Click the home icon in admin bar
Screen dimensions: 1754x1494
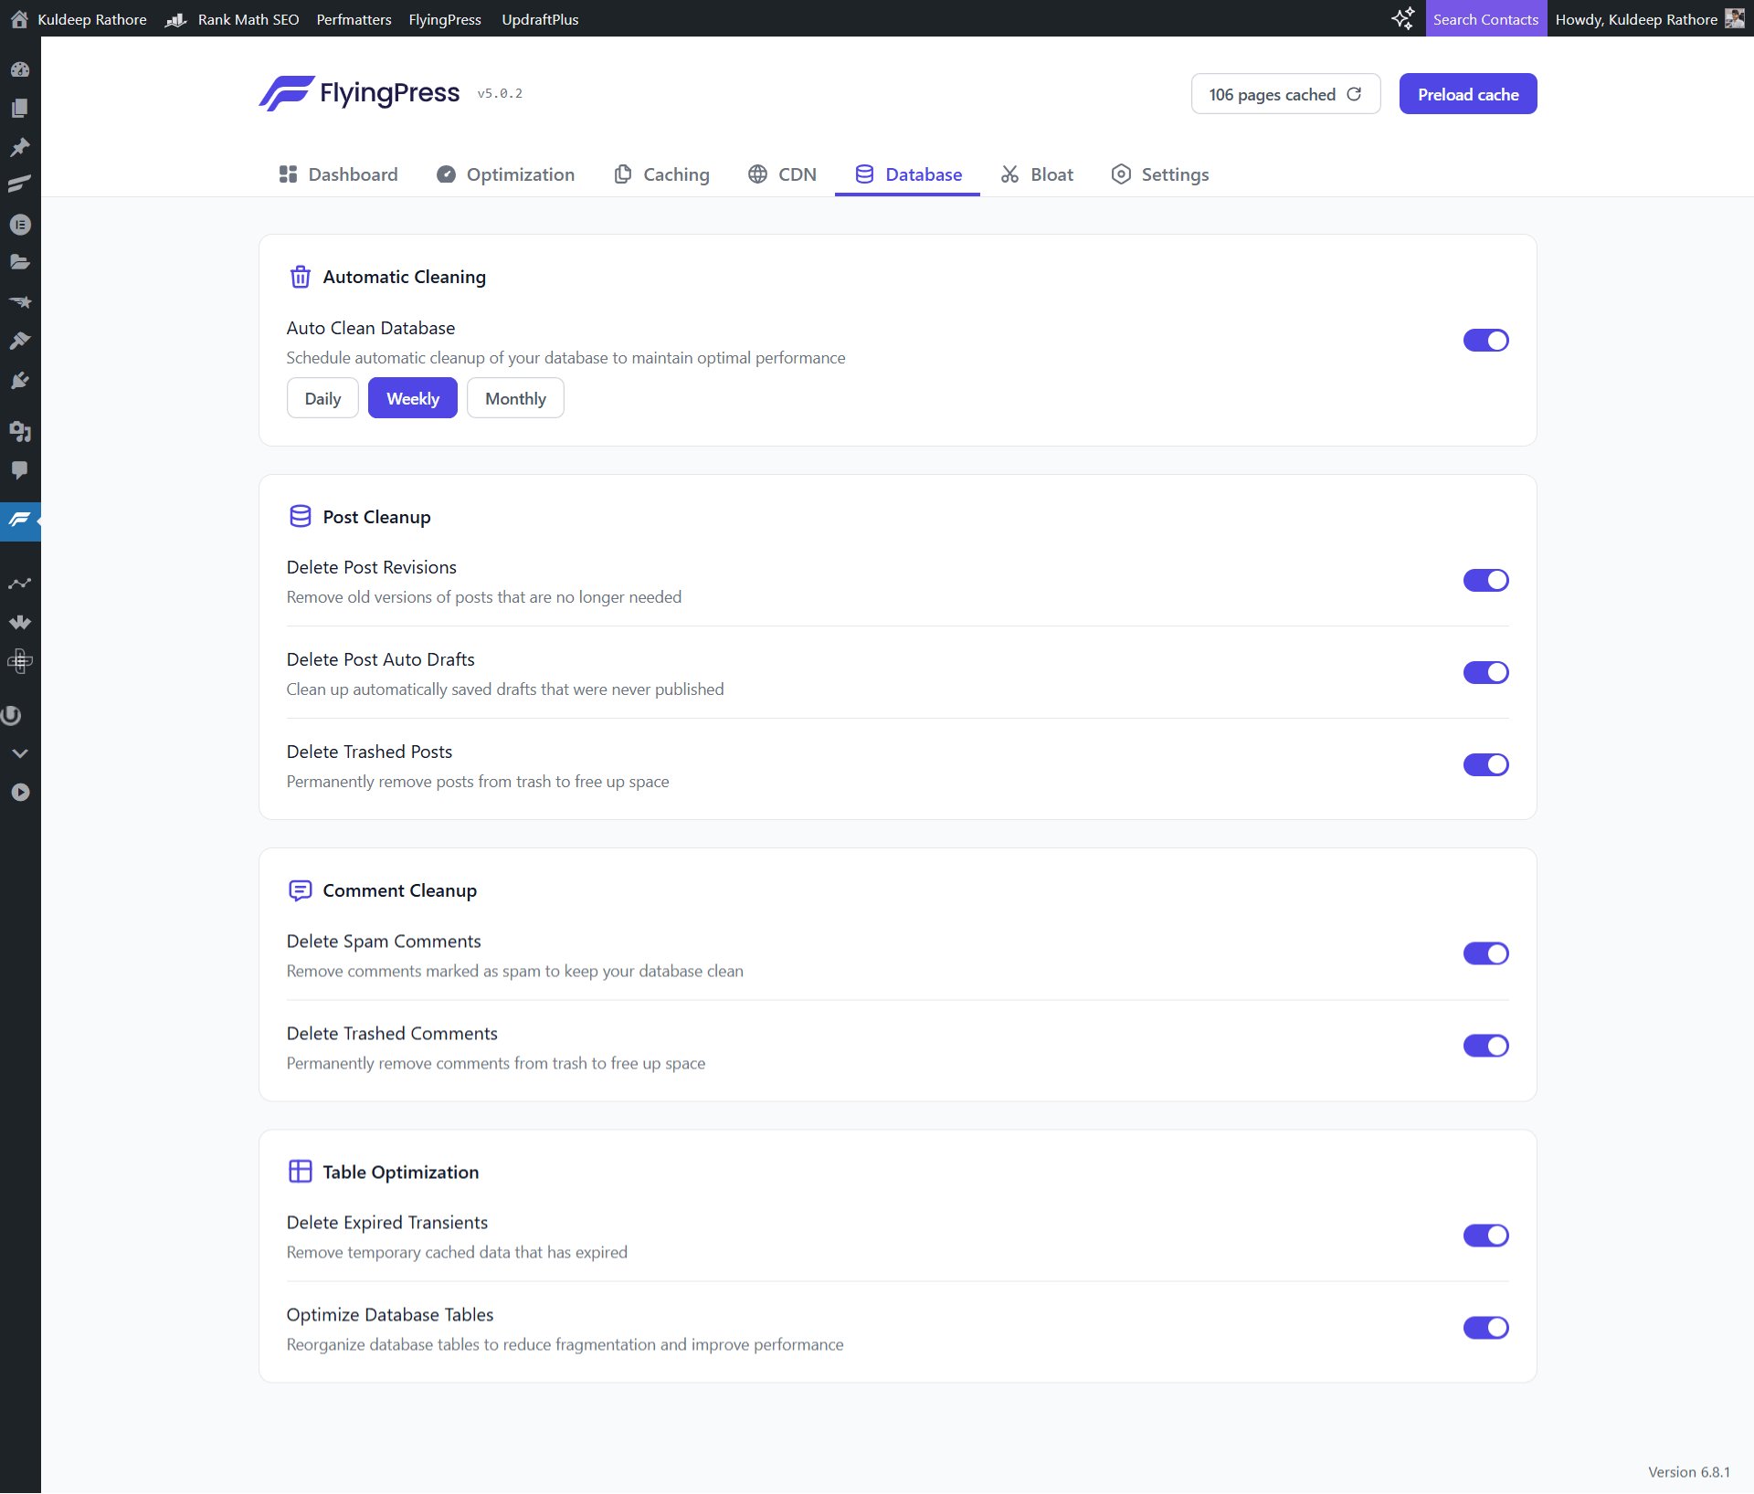pyautogui.click(x=19, y=19)
